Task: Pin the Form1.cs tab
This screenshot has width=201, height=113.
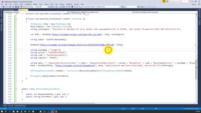Action: coord(25,10)
